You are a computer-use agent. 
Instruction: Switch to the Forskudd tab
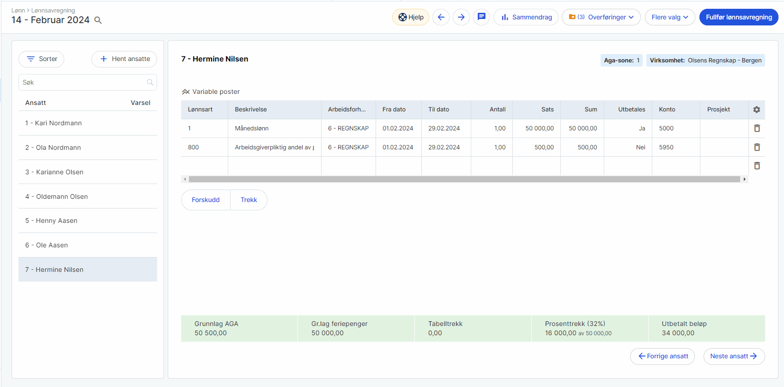tap(206, 200)
